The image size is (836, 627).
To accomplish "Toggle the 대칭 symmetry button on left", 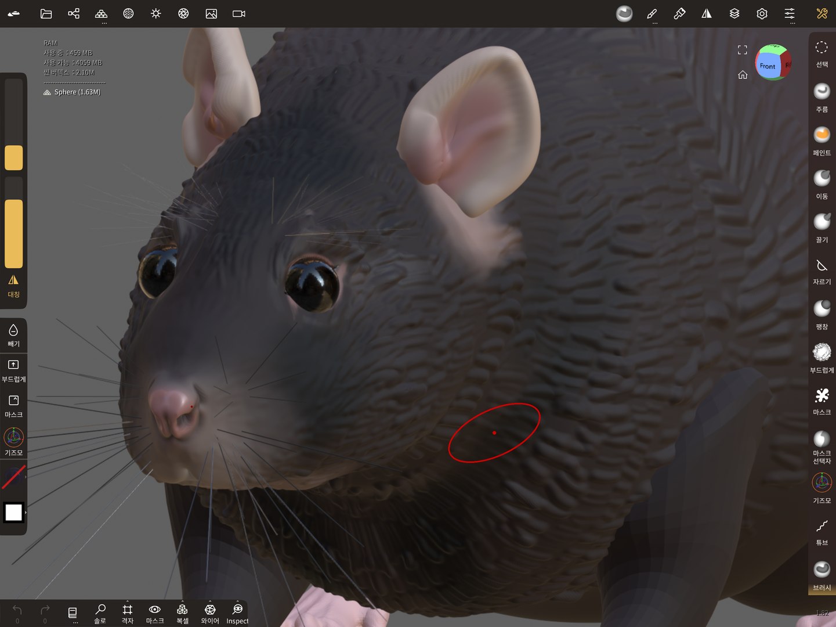I will pos(13,286).
